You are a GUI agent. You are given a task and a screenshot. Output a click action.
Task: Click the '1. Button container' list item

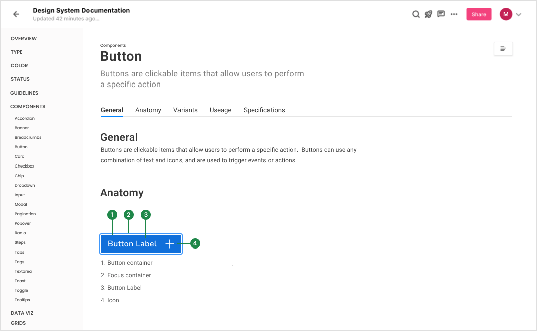126,263
